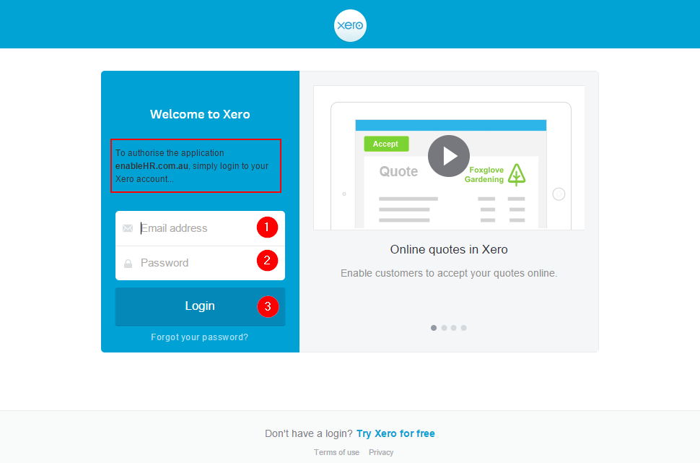This screenshot has height=463, width=700.
Task: Select the third carousel dot
Action: click(x=454, y=328)
